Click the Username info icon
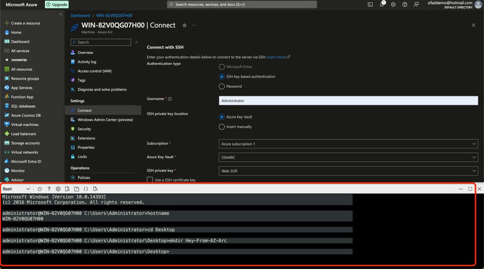Image resolution: width=484 pixels, height=269 pixels. pos(170,99)
